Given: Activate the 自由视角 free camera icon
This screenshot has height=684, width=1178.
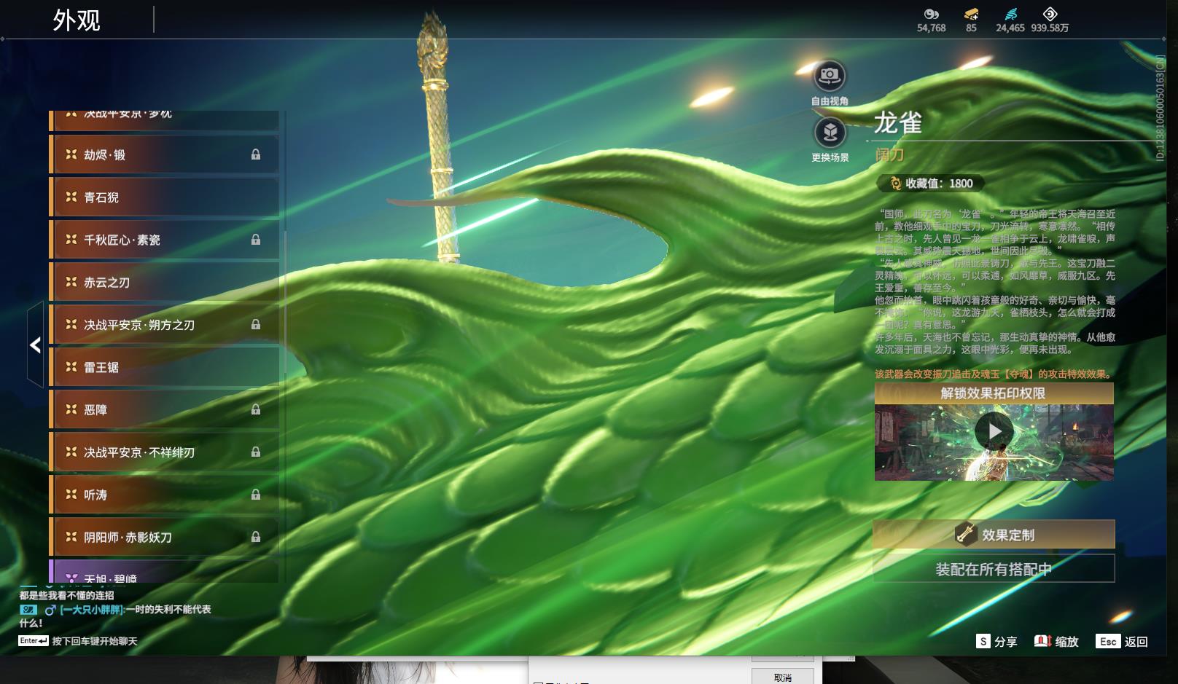Looking at the screenshot, I should 830,76.
